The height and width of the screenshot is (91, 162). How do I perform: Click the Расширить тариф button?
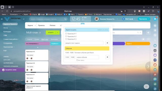[x=12, y=70]
